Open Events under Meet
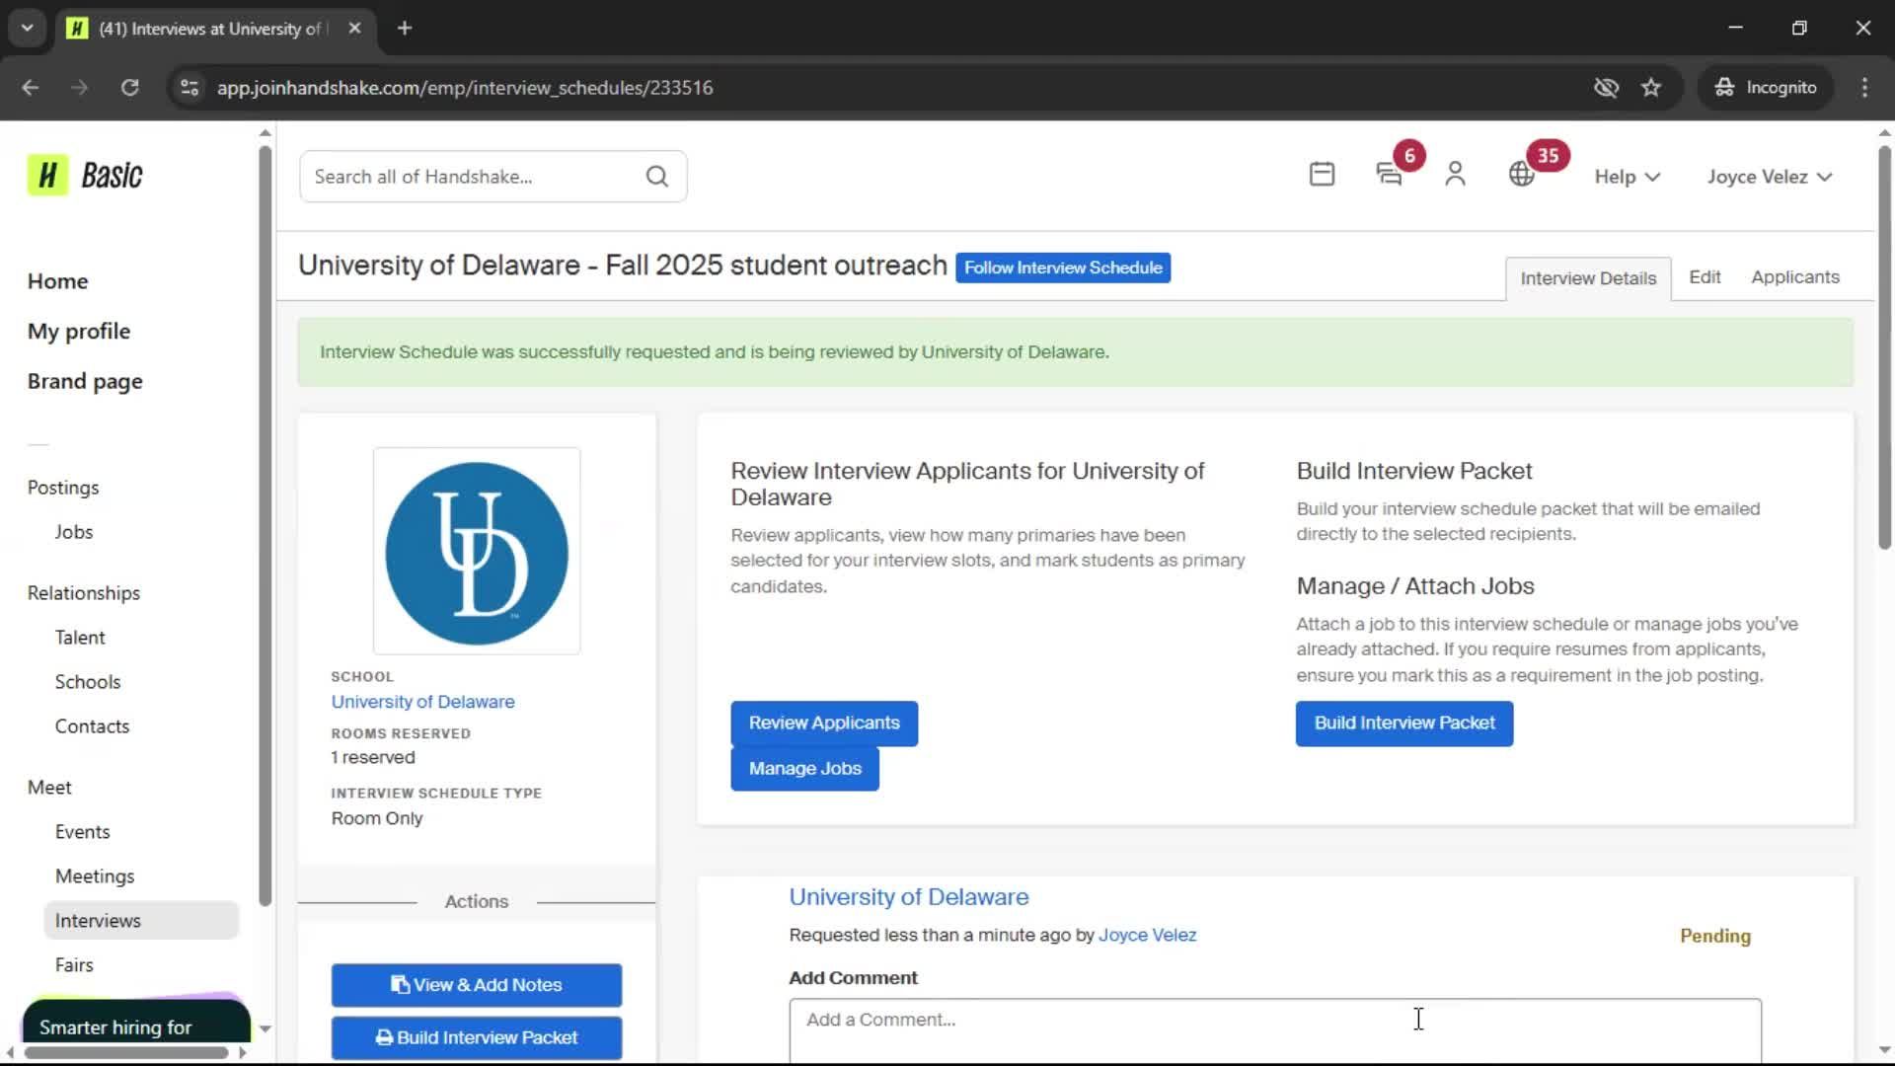Image resolution: width=1895 pixels, height=1066 pixels. (83, 832)
